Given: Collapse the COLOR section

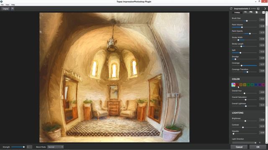Looking at the screenshot, I should click(264, 79).
